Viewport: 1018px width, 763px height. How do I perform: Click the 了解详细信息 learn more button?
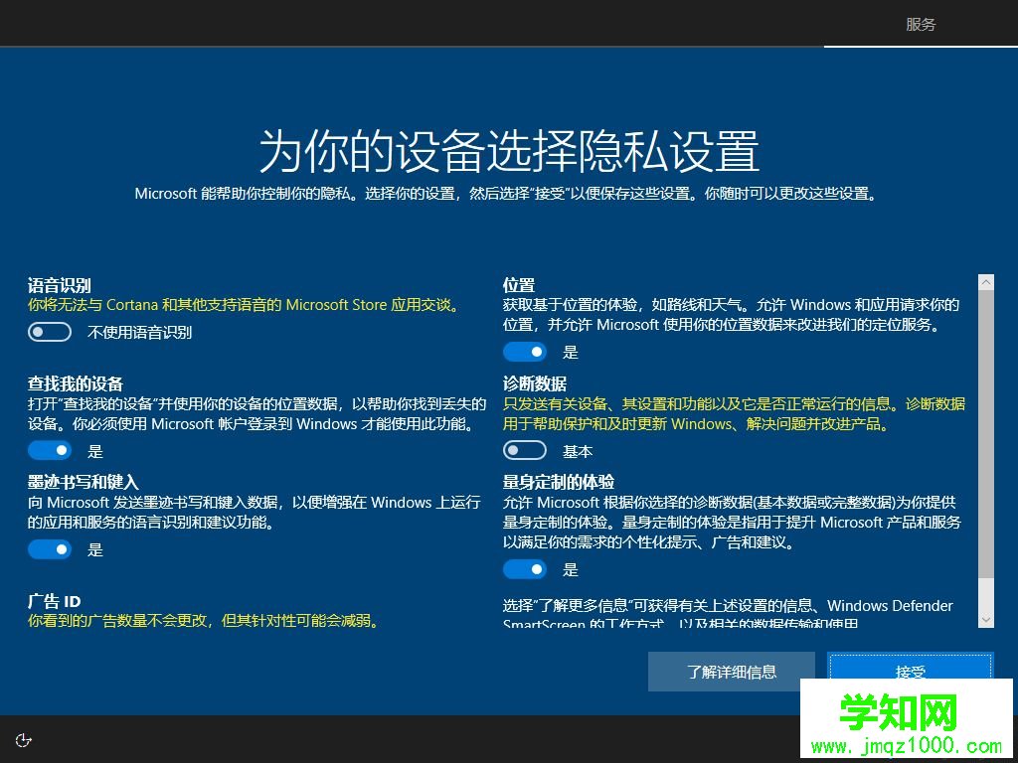pyautogui.click(x=732, y=672)
